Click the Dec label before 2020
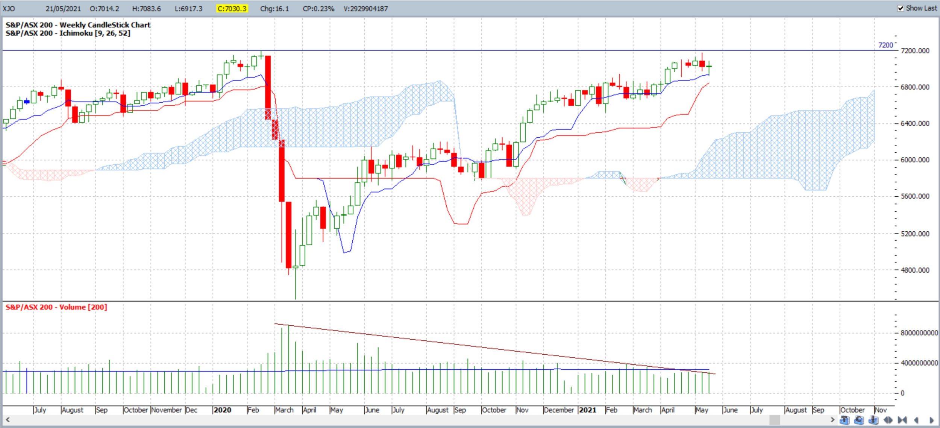This screenshot has width=940, height=428. 191,410
